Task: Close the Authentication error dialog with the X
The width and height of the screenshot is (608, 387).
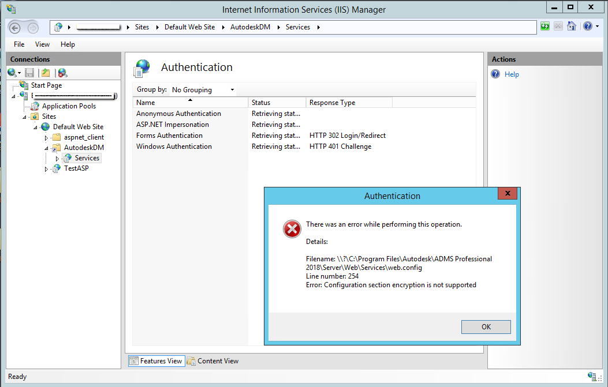Action: pos(508,193)
